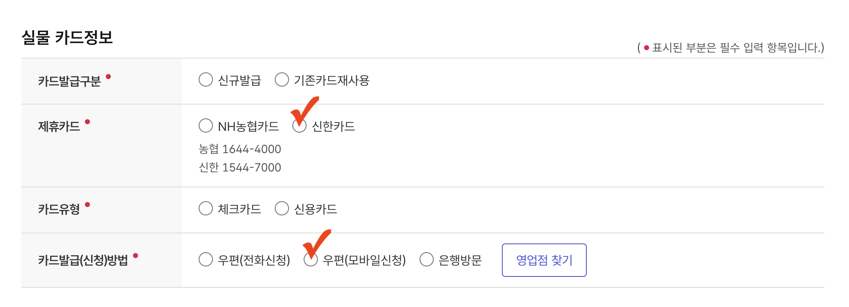Image resolution: width=849 pixels, height=307 pixels.
Task: Select 체크카드 as the card type
Action: point(205,208)
